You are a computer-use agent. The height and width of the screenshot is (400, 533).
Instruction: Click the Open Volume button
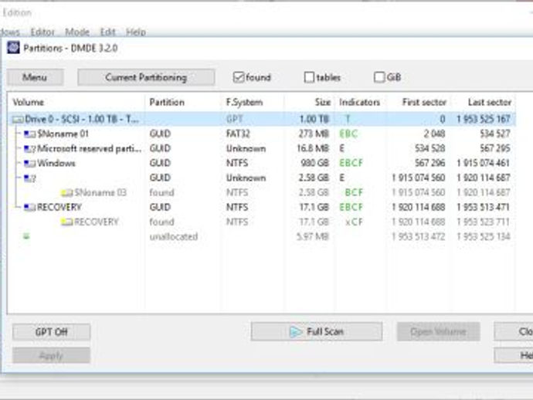[438, 332]
